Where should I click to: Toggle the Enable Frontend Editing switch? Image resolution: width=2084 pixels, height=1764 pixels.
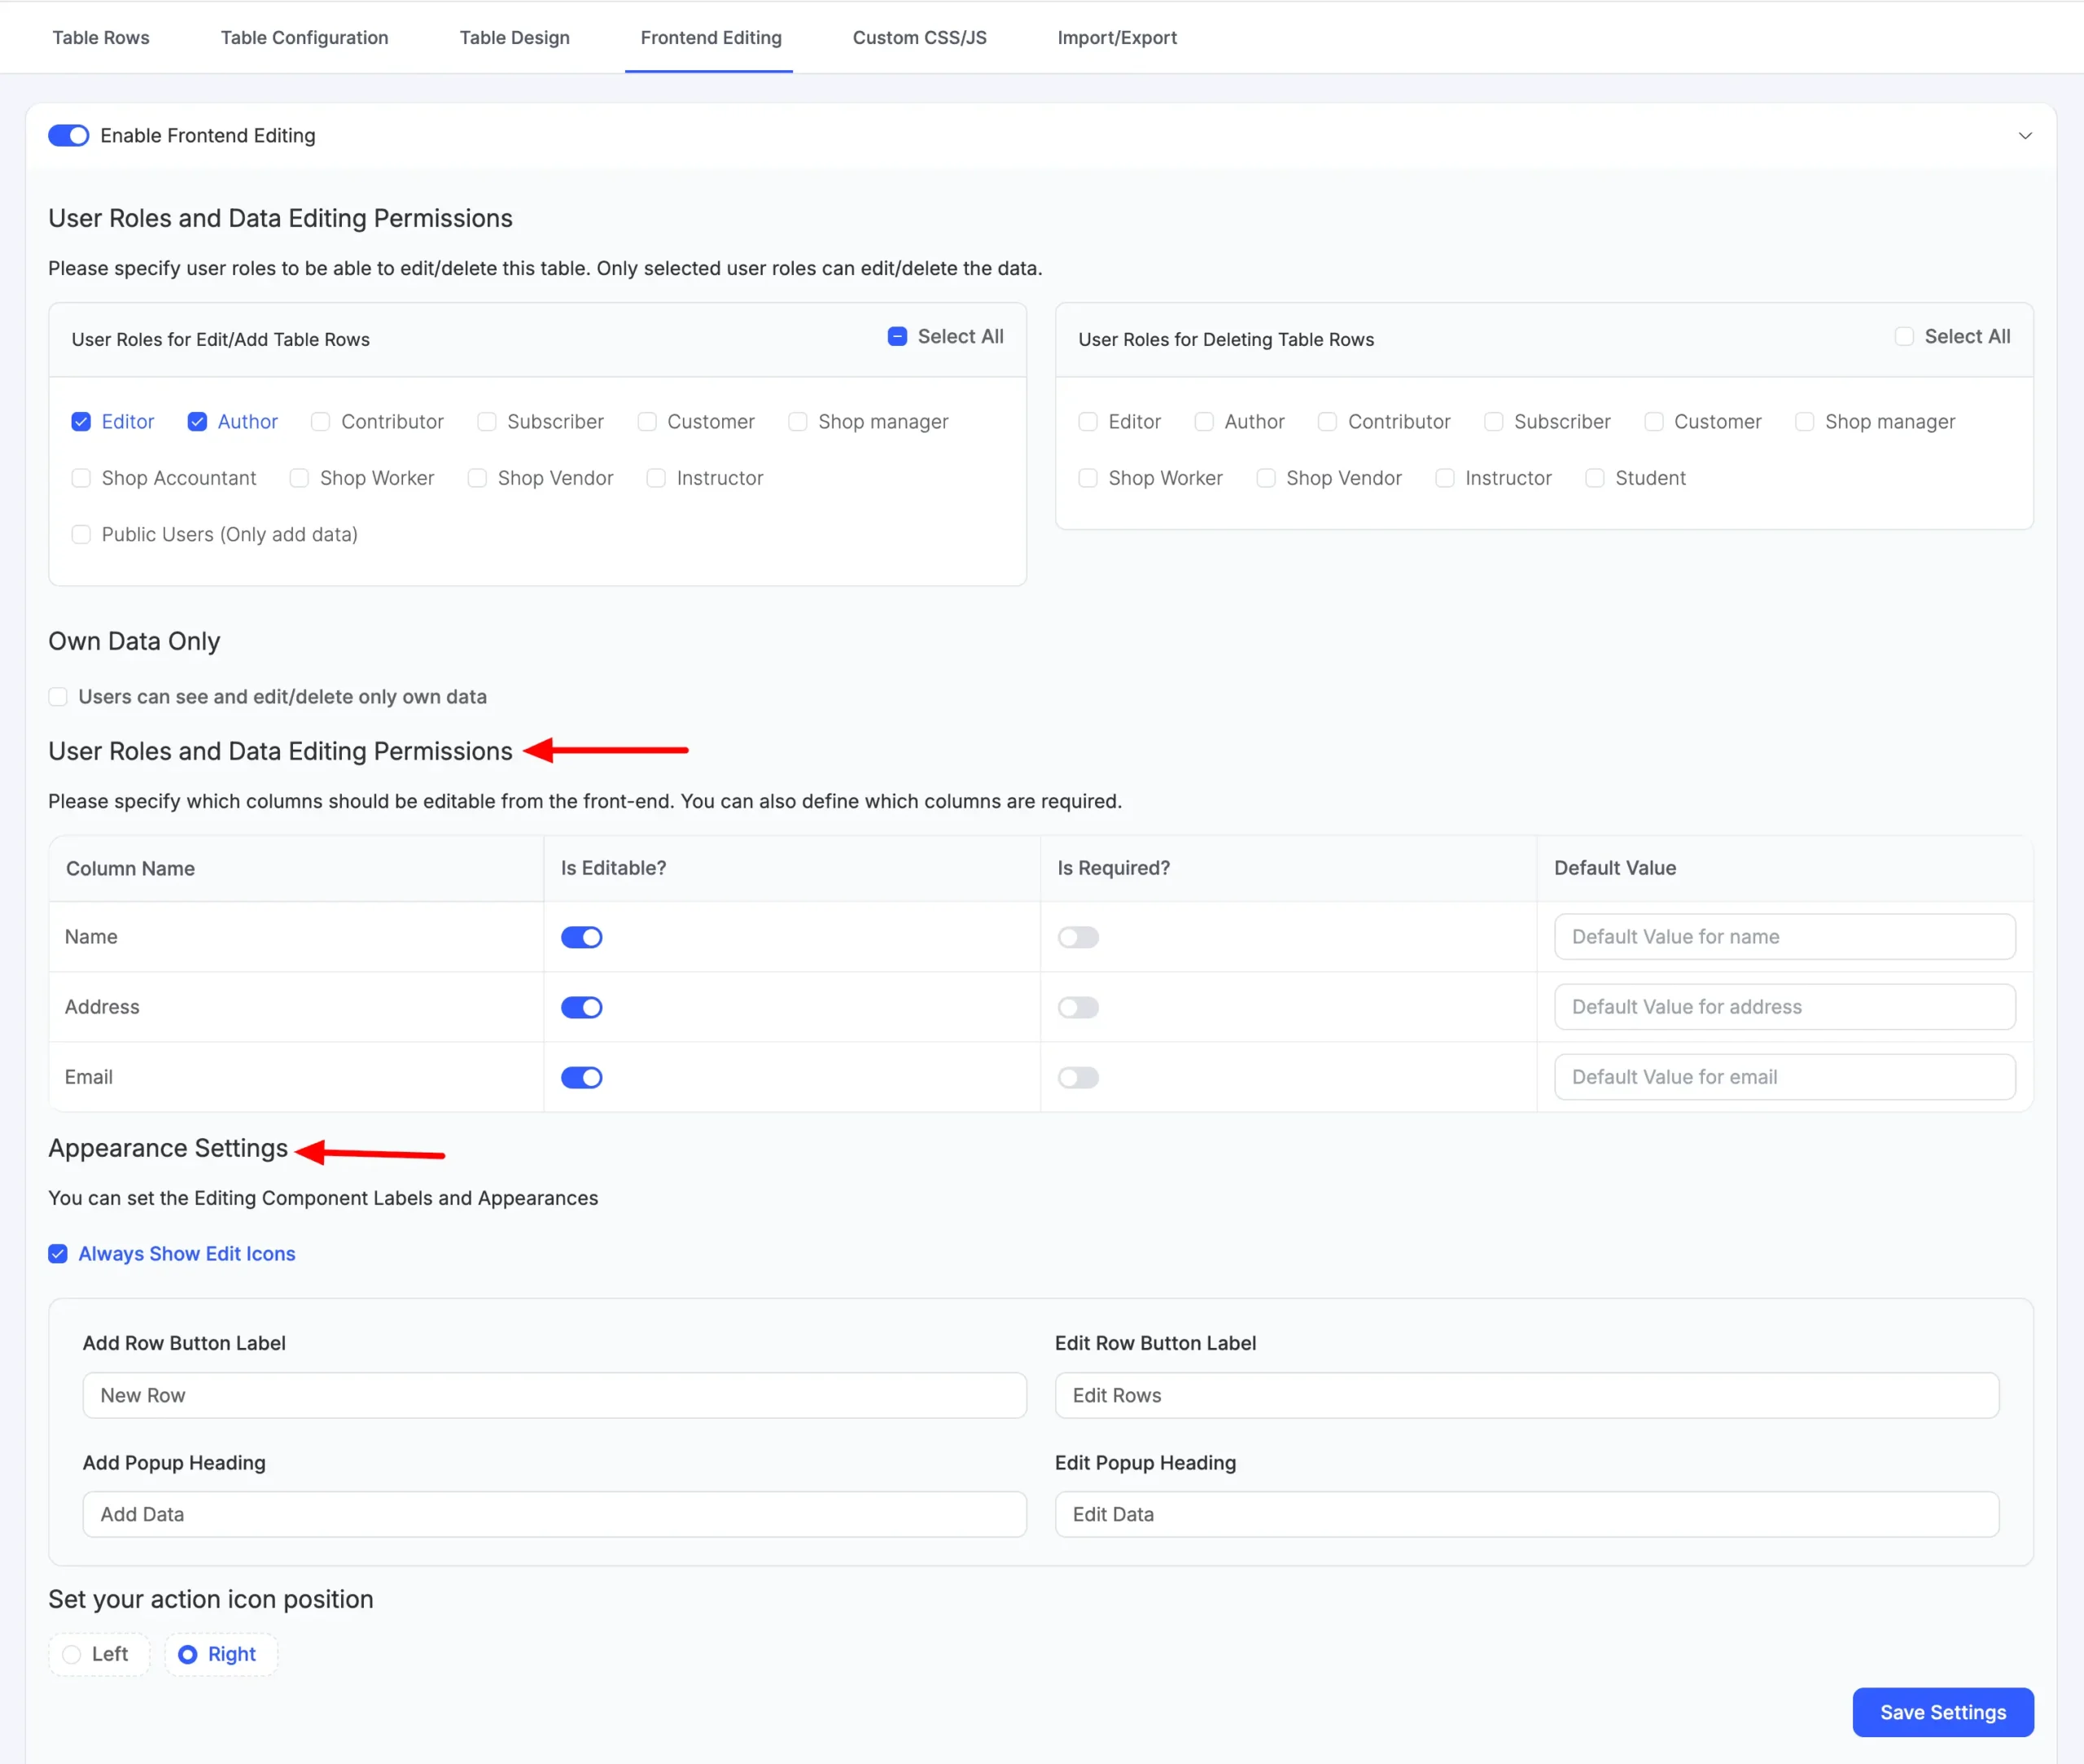pos(69,136)
